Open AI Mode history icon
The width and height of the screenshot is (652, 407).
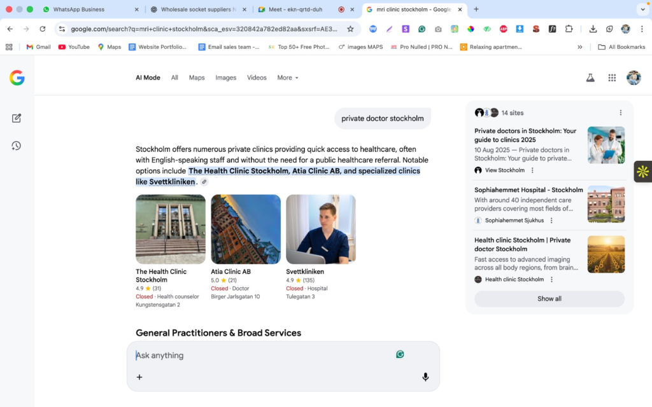point(16,146)
